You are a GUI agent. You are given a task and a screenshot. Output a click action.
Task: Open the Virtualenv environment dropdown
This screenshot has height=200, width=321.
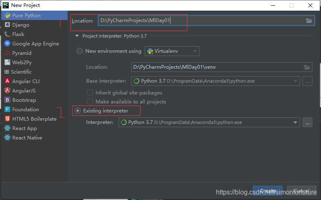coord(172,51)
